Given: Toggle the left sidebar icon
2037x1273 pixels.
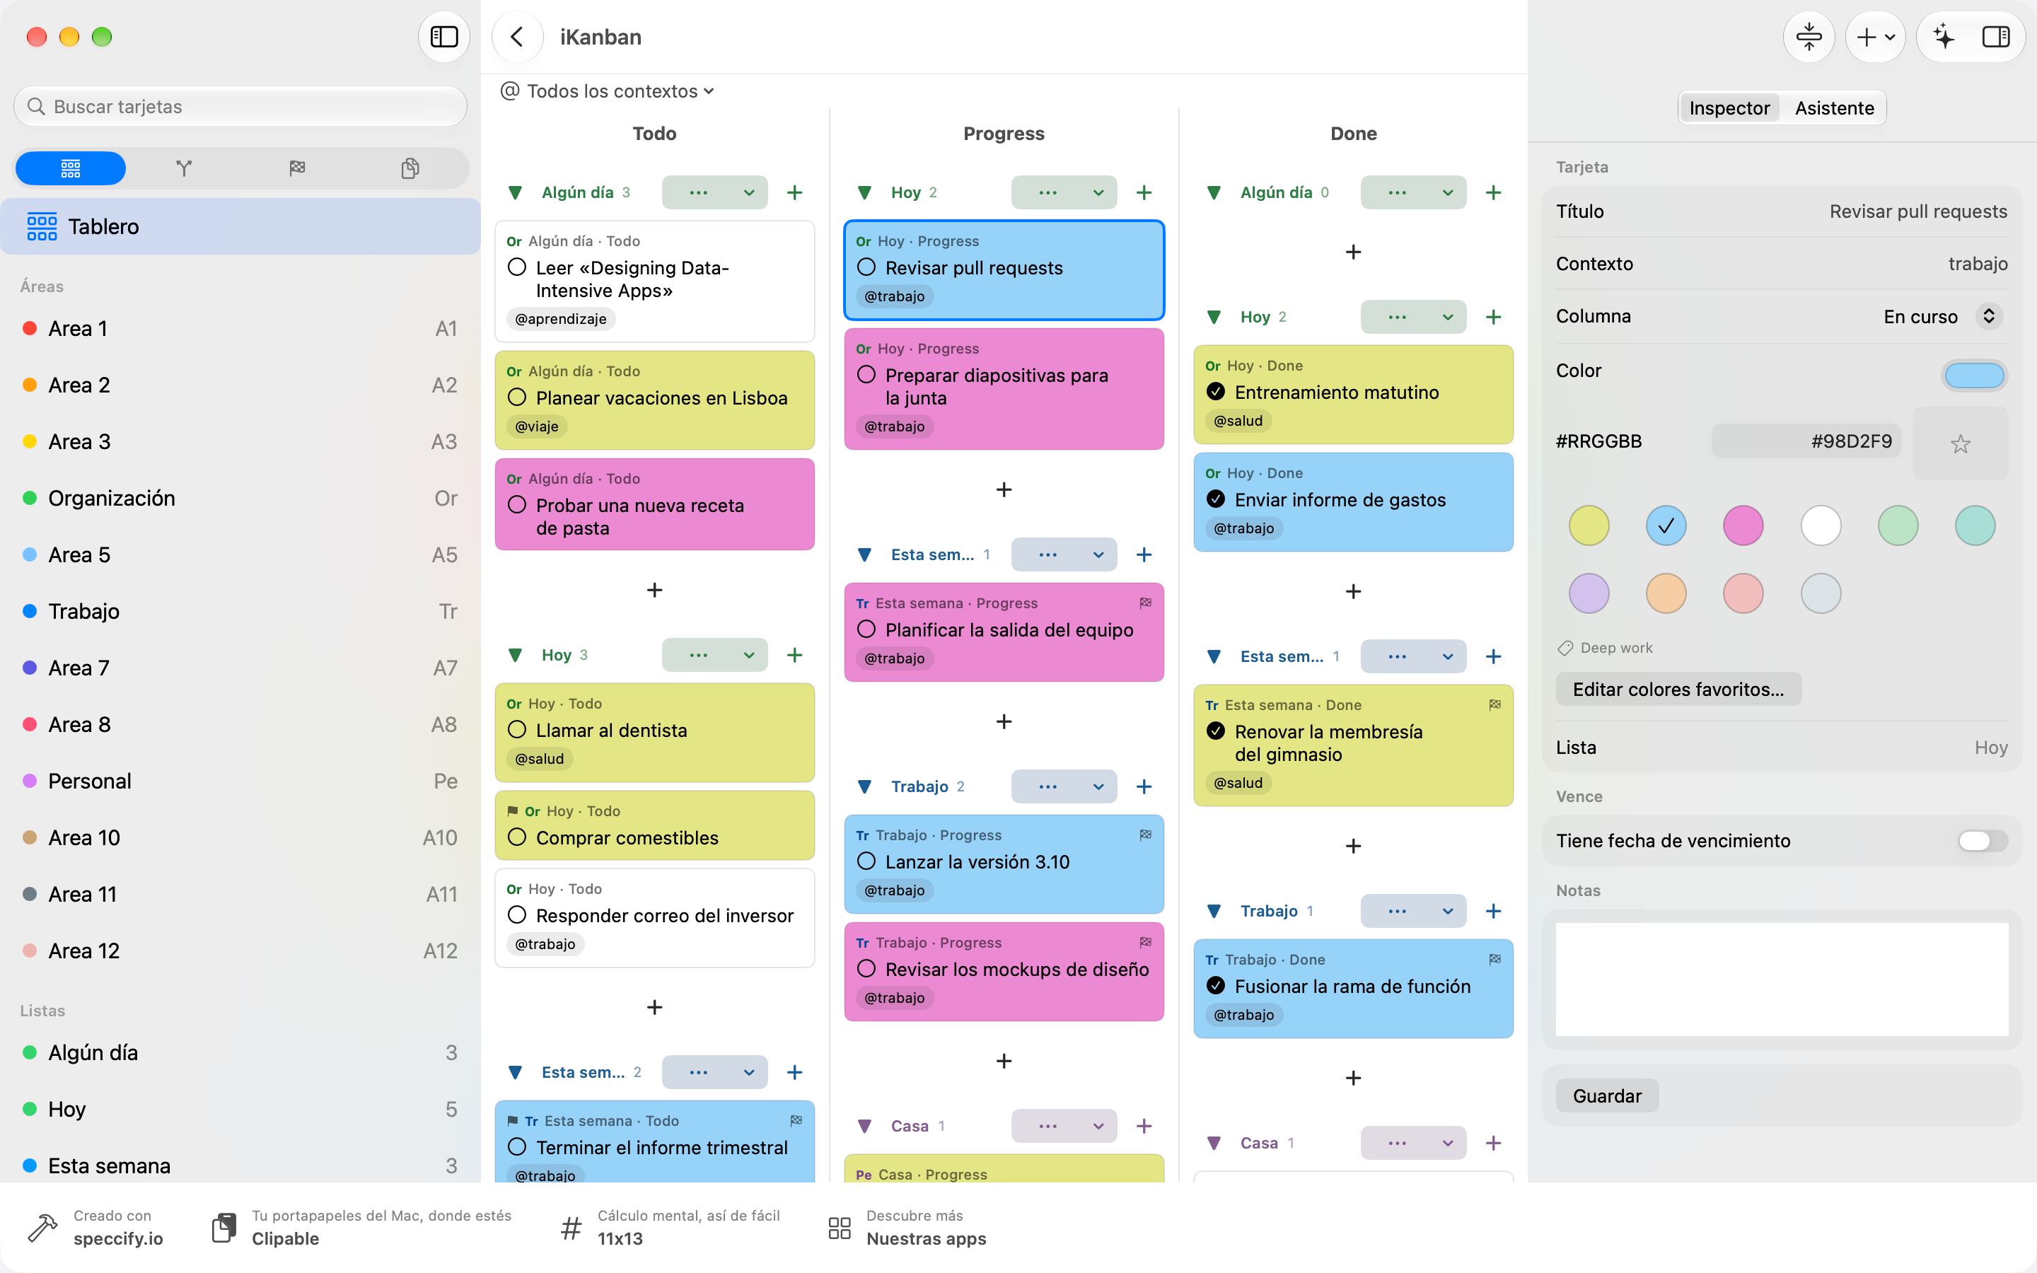Looking at the screenshot, I should (x=443, y=37).
